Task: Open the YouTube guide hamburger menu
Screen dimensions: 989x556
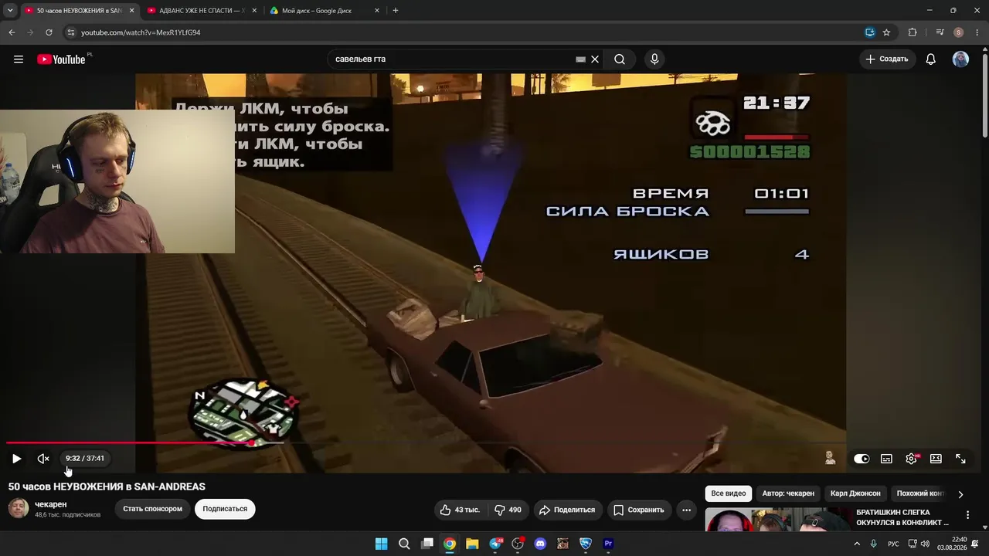Action: [19, 59]
